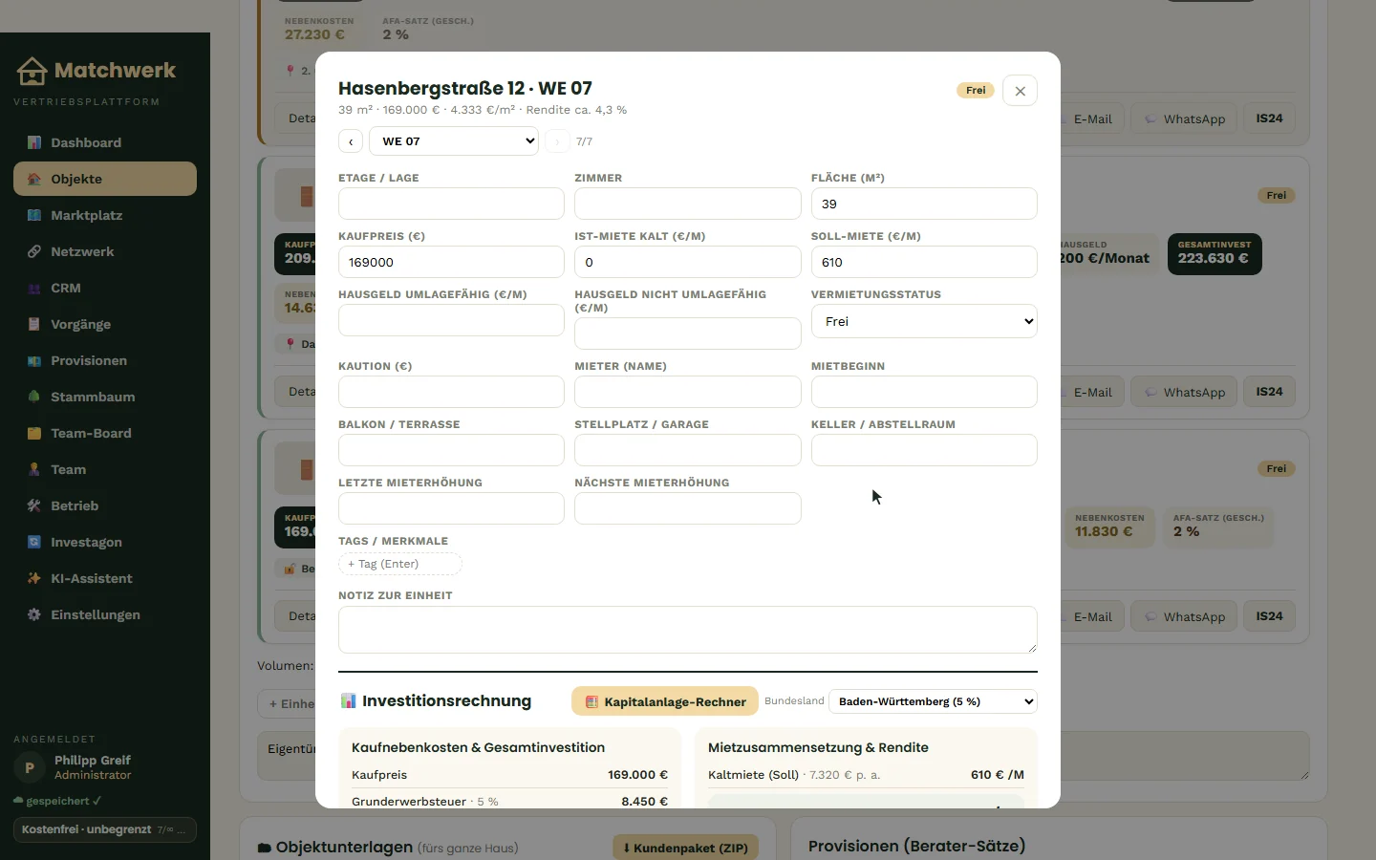The width and height of the screenshot is (1376, 860).
Task: Click the Stellplatz / Garage field
Action: (688, 450)
